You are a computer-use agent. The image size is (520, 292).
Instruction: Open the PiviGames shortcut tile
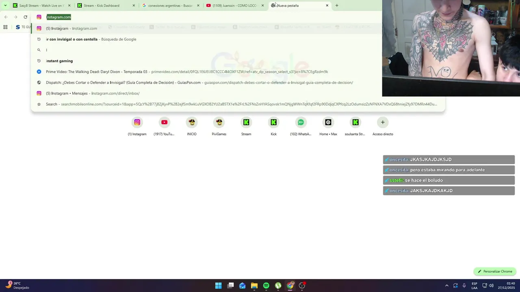point(219,127)
